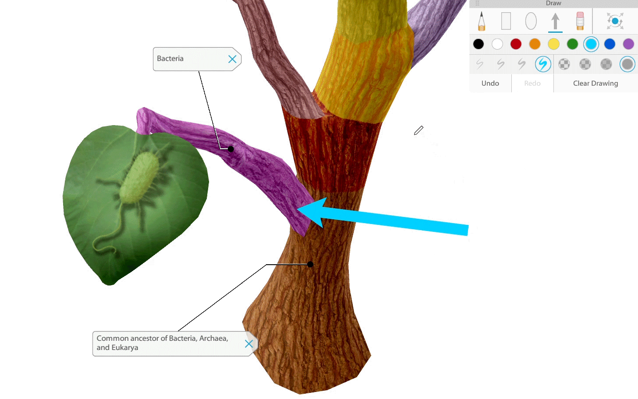Viewport: 638px width, 399px height.
Task: Select the thinnest line width option
Action: 479,64
